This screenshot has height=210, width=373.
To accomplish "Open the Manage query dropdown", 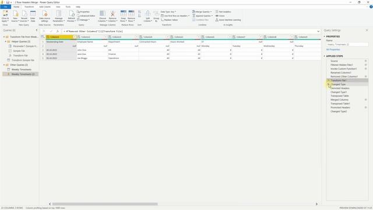I will [83, 20].
